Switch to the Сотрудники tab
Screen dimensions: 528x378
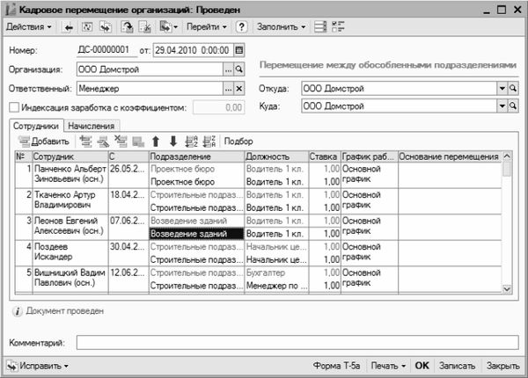pyautogui.click(x=36, y=126)
